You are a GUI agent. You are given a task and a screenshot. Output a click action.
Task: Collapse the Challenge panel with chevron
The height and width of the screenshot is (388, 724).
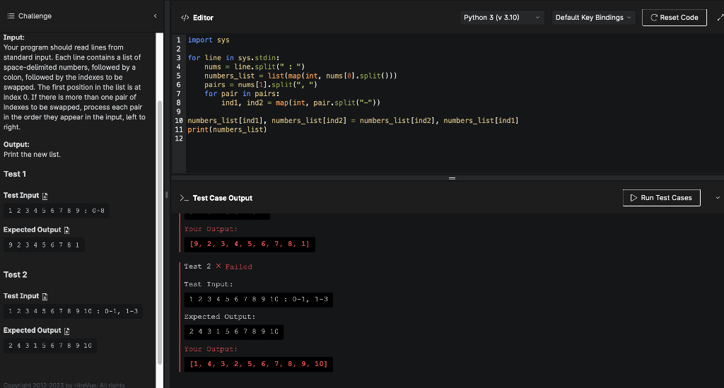click(155, 16)
